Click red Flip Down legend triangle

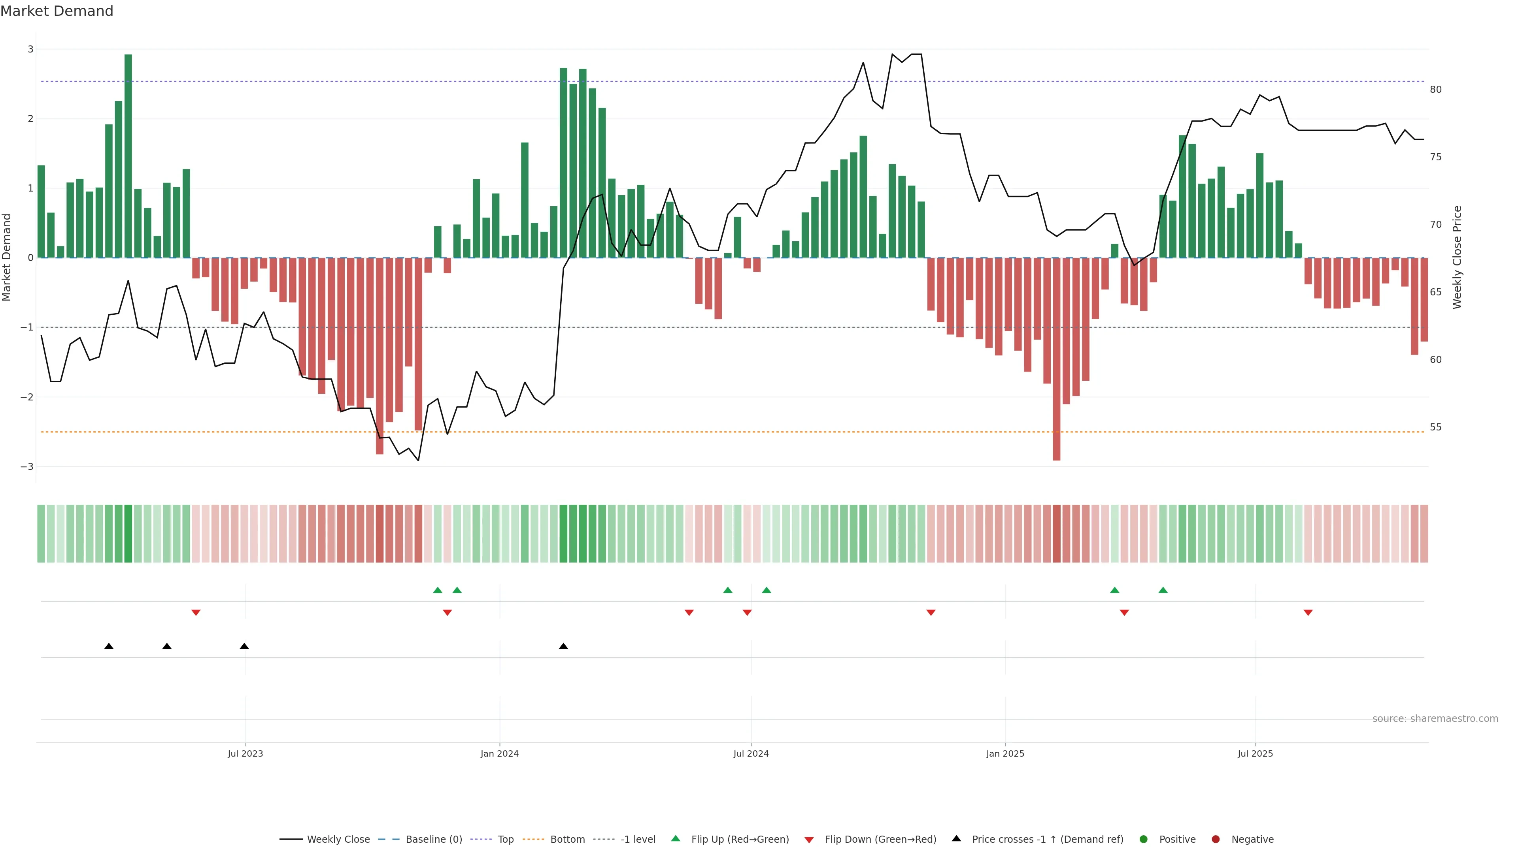click(x=809, y=840)
